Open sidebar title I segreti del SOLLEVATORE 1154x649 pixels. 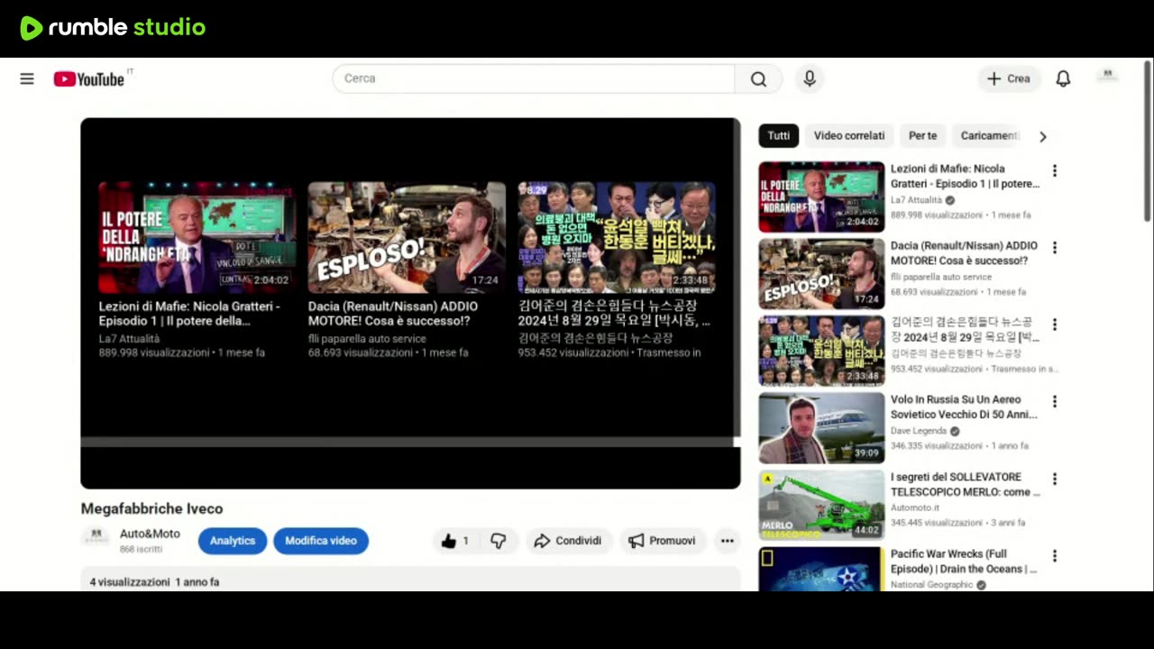tap(965, 485)
